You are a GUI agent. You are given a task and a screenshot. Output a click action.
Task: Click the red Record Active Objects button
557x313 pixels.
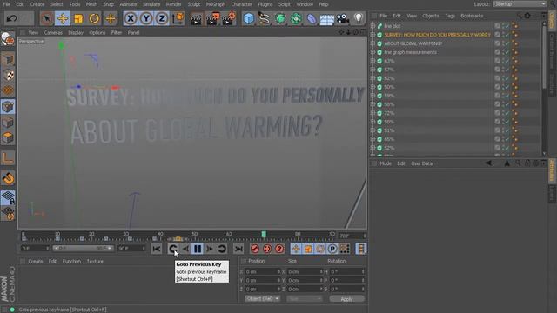[x=255, y=249]
